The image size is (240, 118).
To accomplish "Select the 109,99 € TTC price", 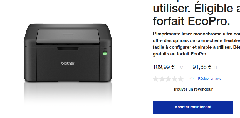I will [168, 67].
